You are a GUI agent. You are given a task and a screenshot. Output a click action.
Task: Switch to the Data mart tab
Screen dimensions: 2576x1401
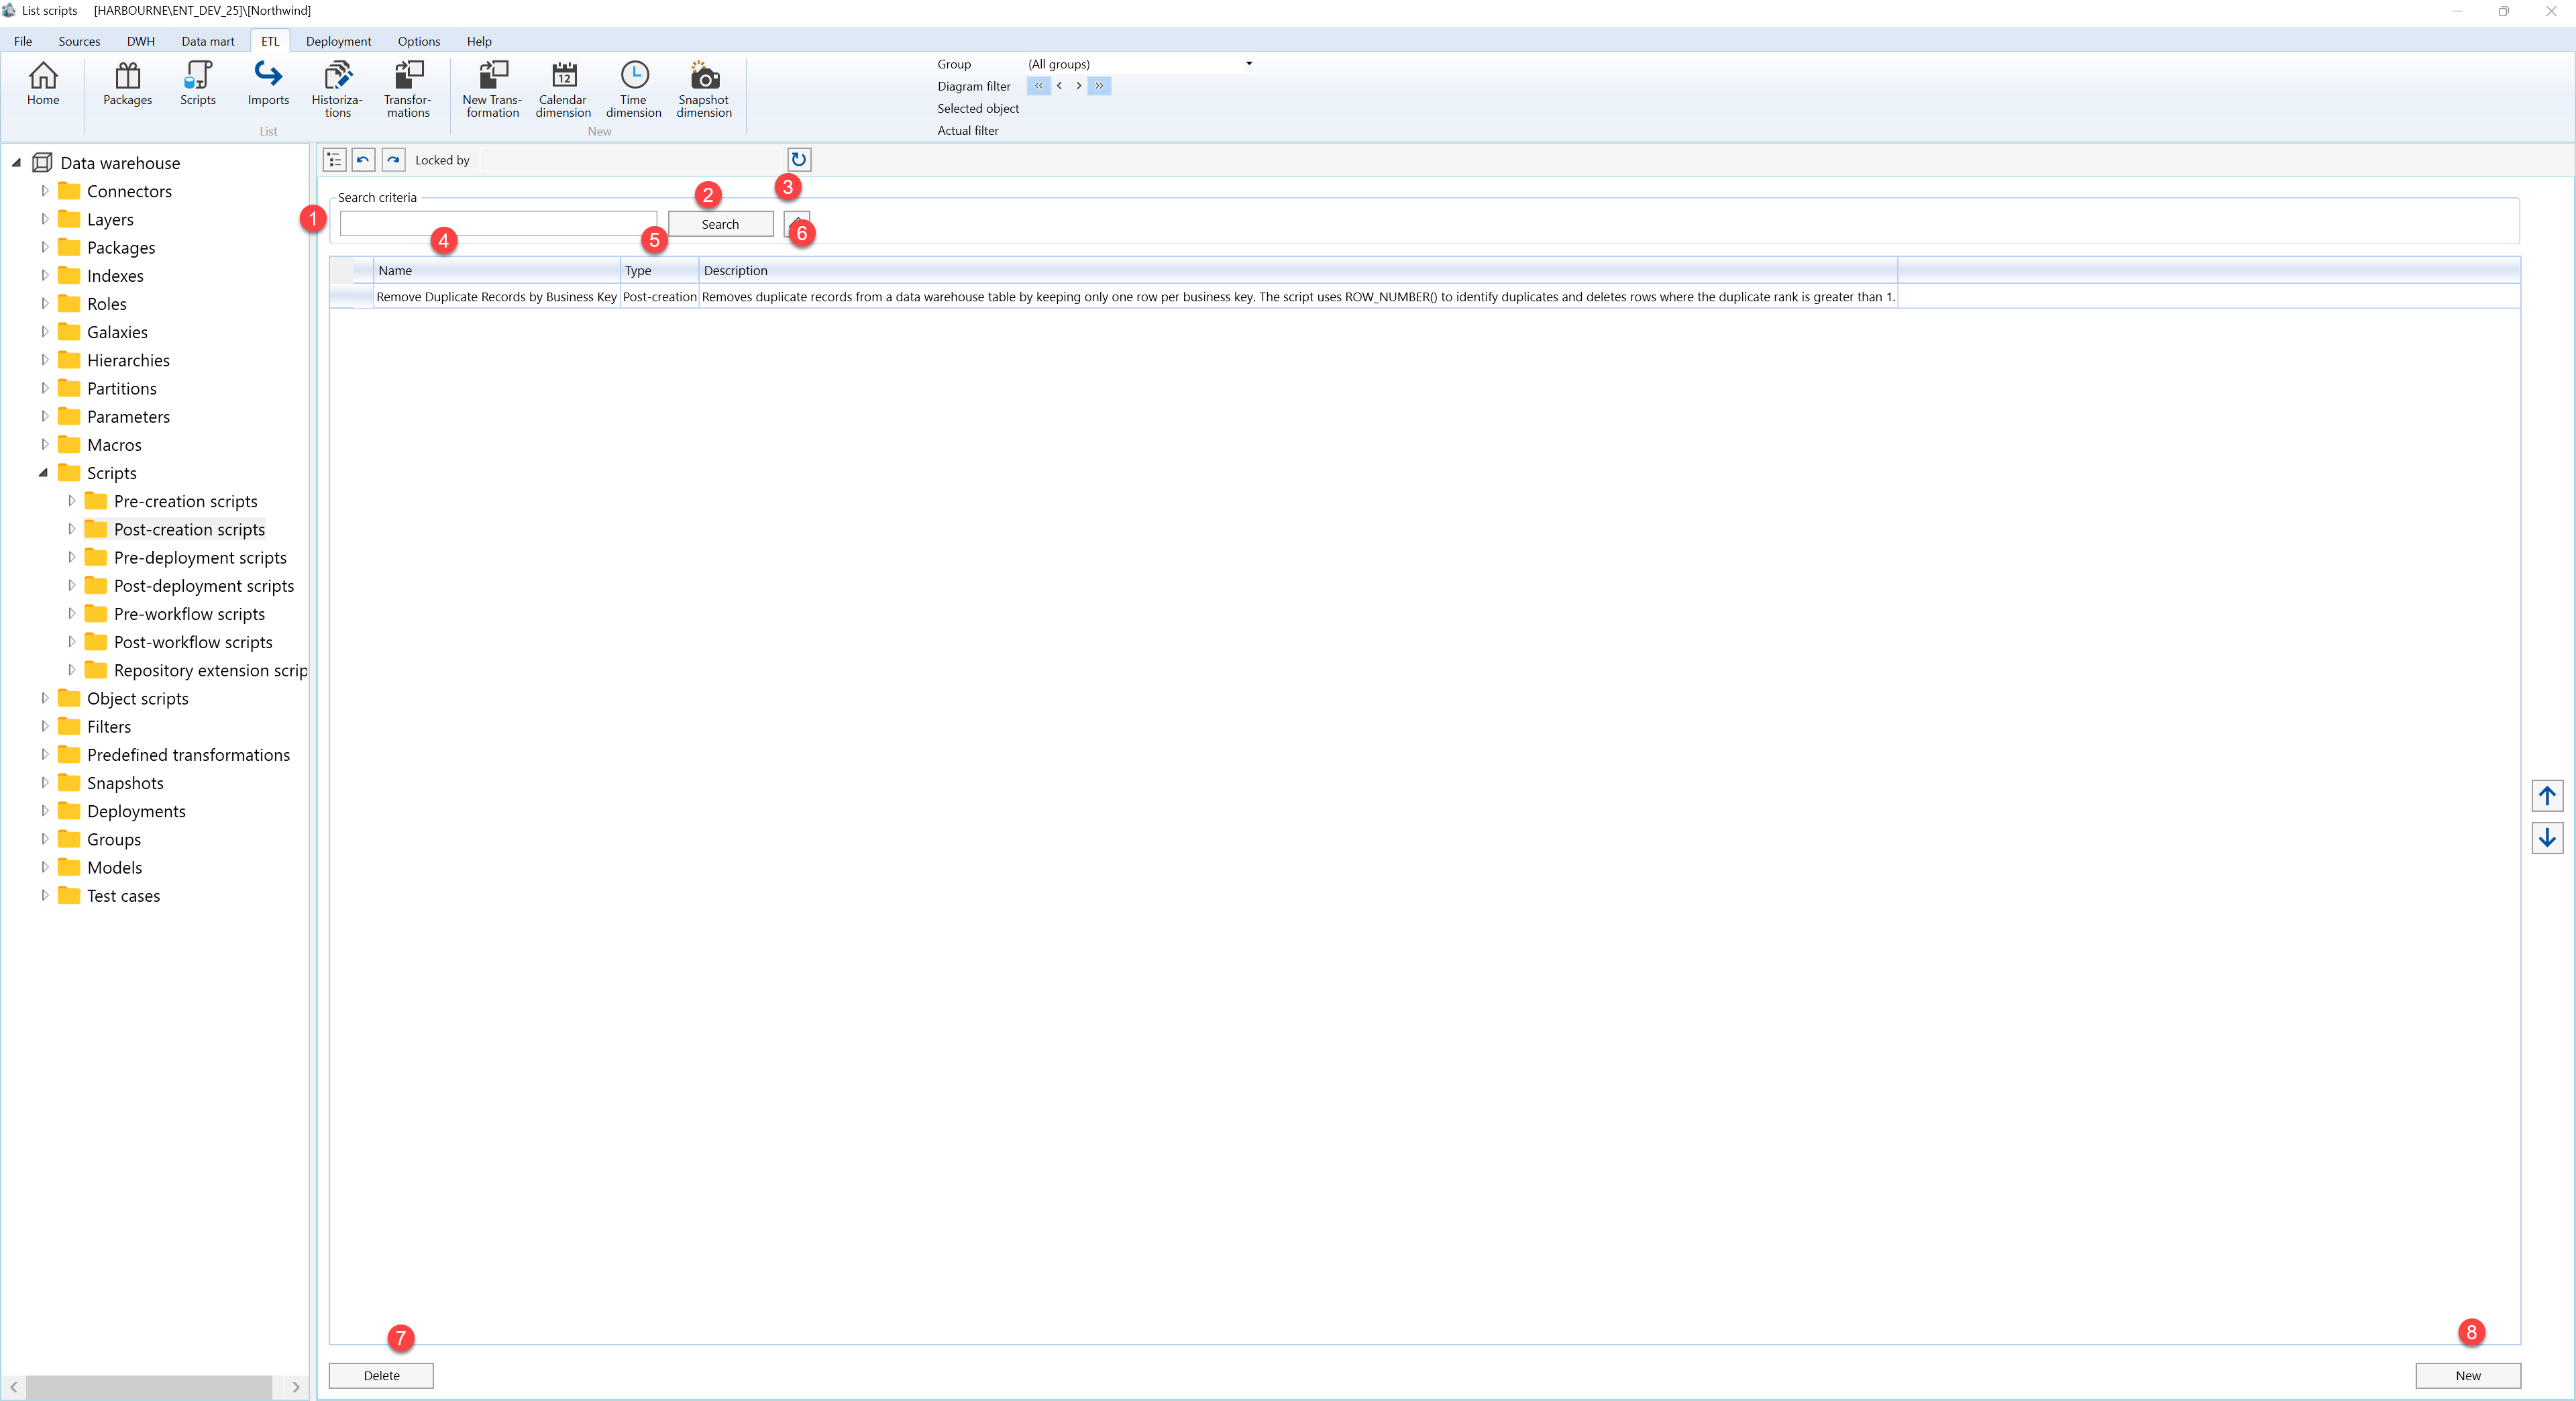(208, 41)
